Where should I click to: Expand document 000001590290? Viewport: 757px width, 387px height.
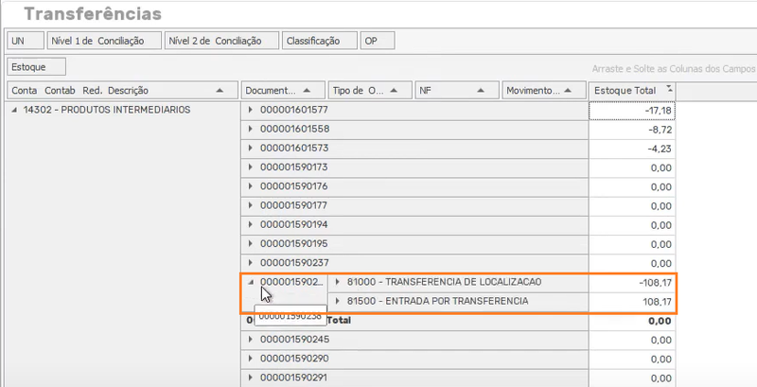point(250,359)
